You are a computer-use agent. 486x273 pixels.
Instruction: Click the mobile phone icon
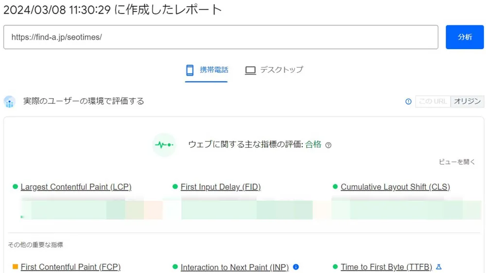190,70
